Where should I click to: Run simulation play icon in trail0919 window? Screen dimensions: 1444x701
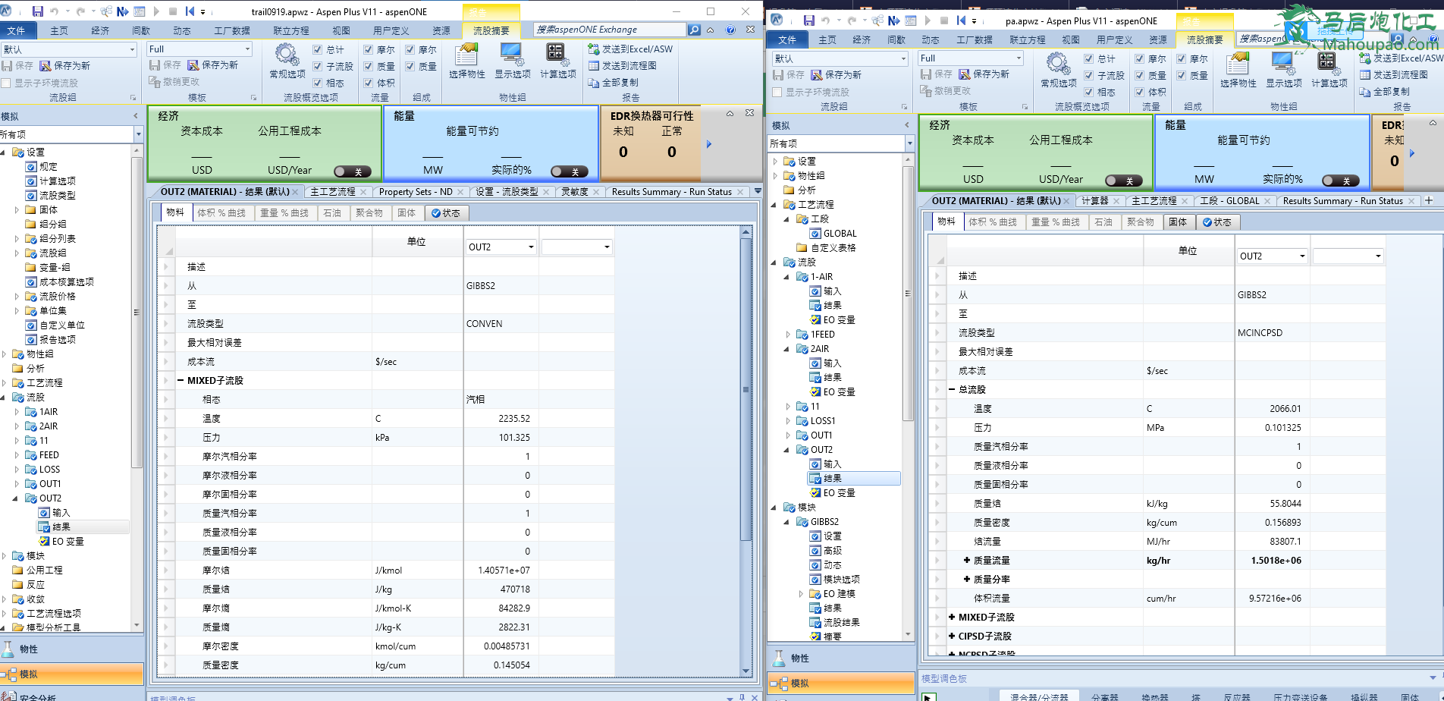click(156, 11)
